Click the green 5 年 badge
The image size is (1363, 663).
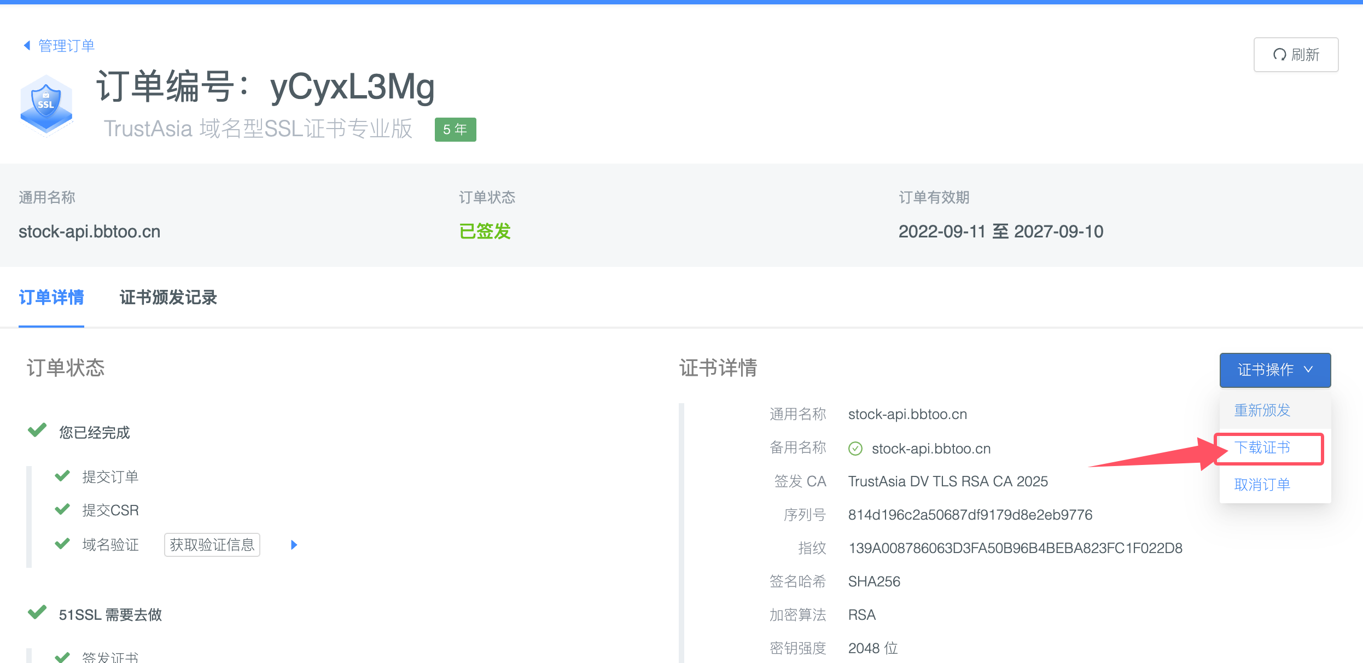point(455,130)
